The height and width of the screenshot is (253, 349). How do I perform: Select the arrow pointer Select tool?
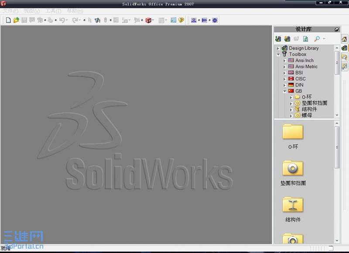[90, 20]
